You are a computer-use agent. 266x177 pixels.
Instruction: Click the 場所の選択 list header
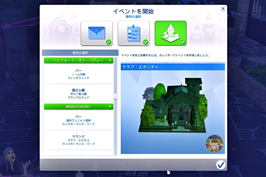coord(80,53)
